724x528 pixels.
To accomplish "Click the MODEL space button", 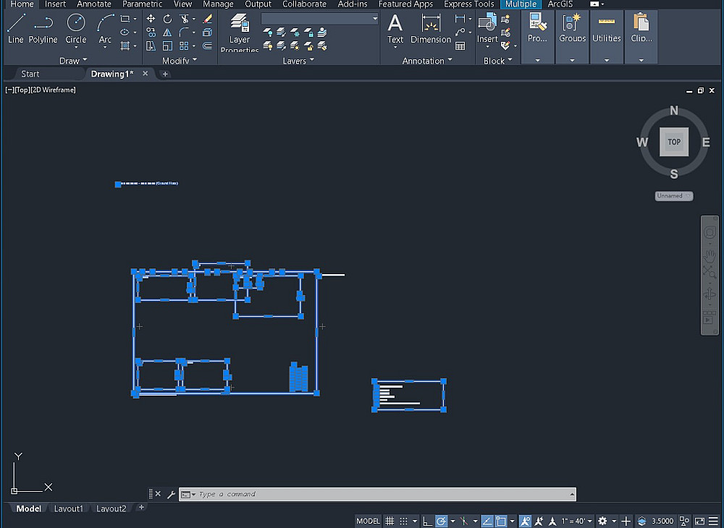I will [x=368, y=521].
